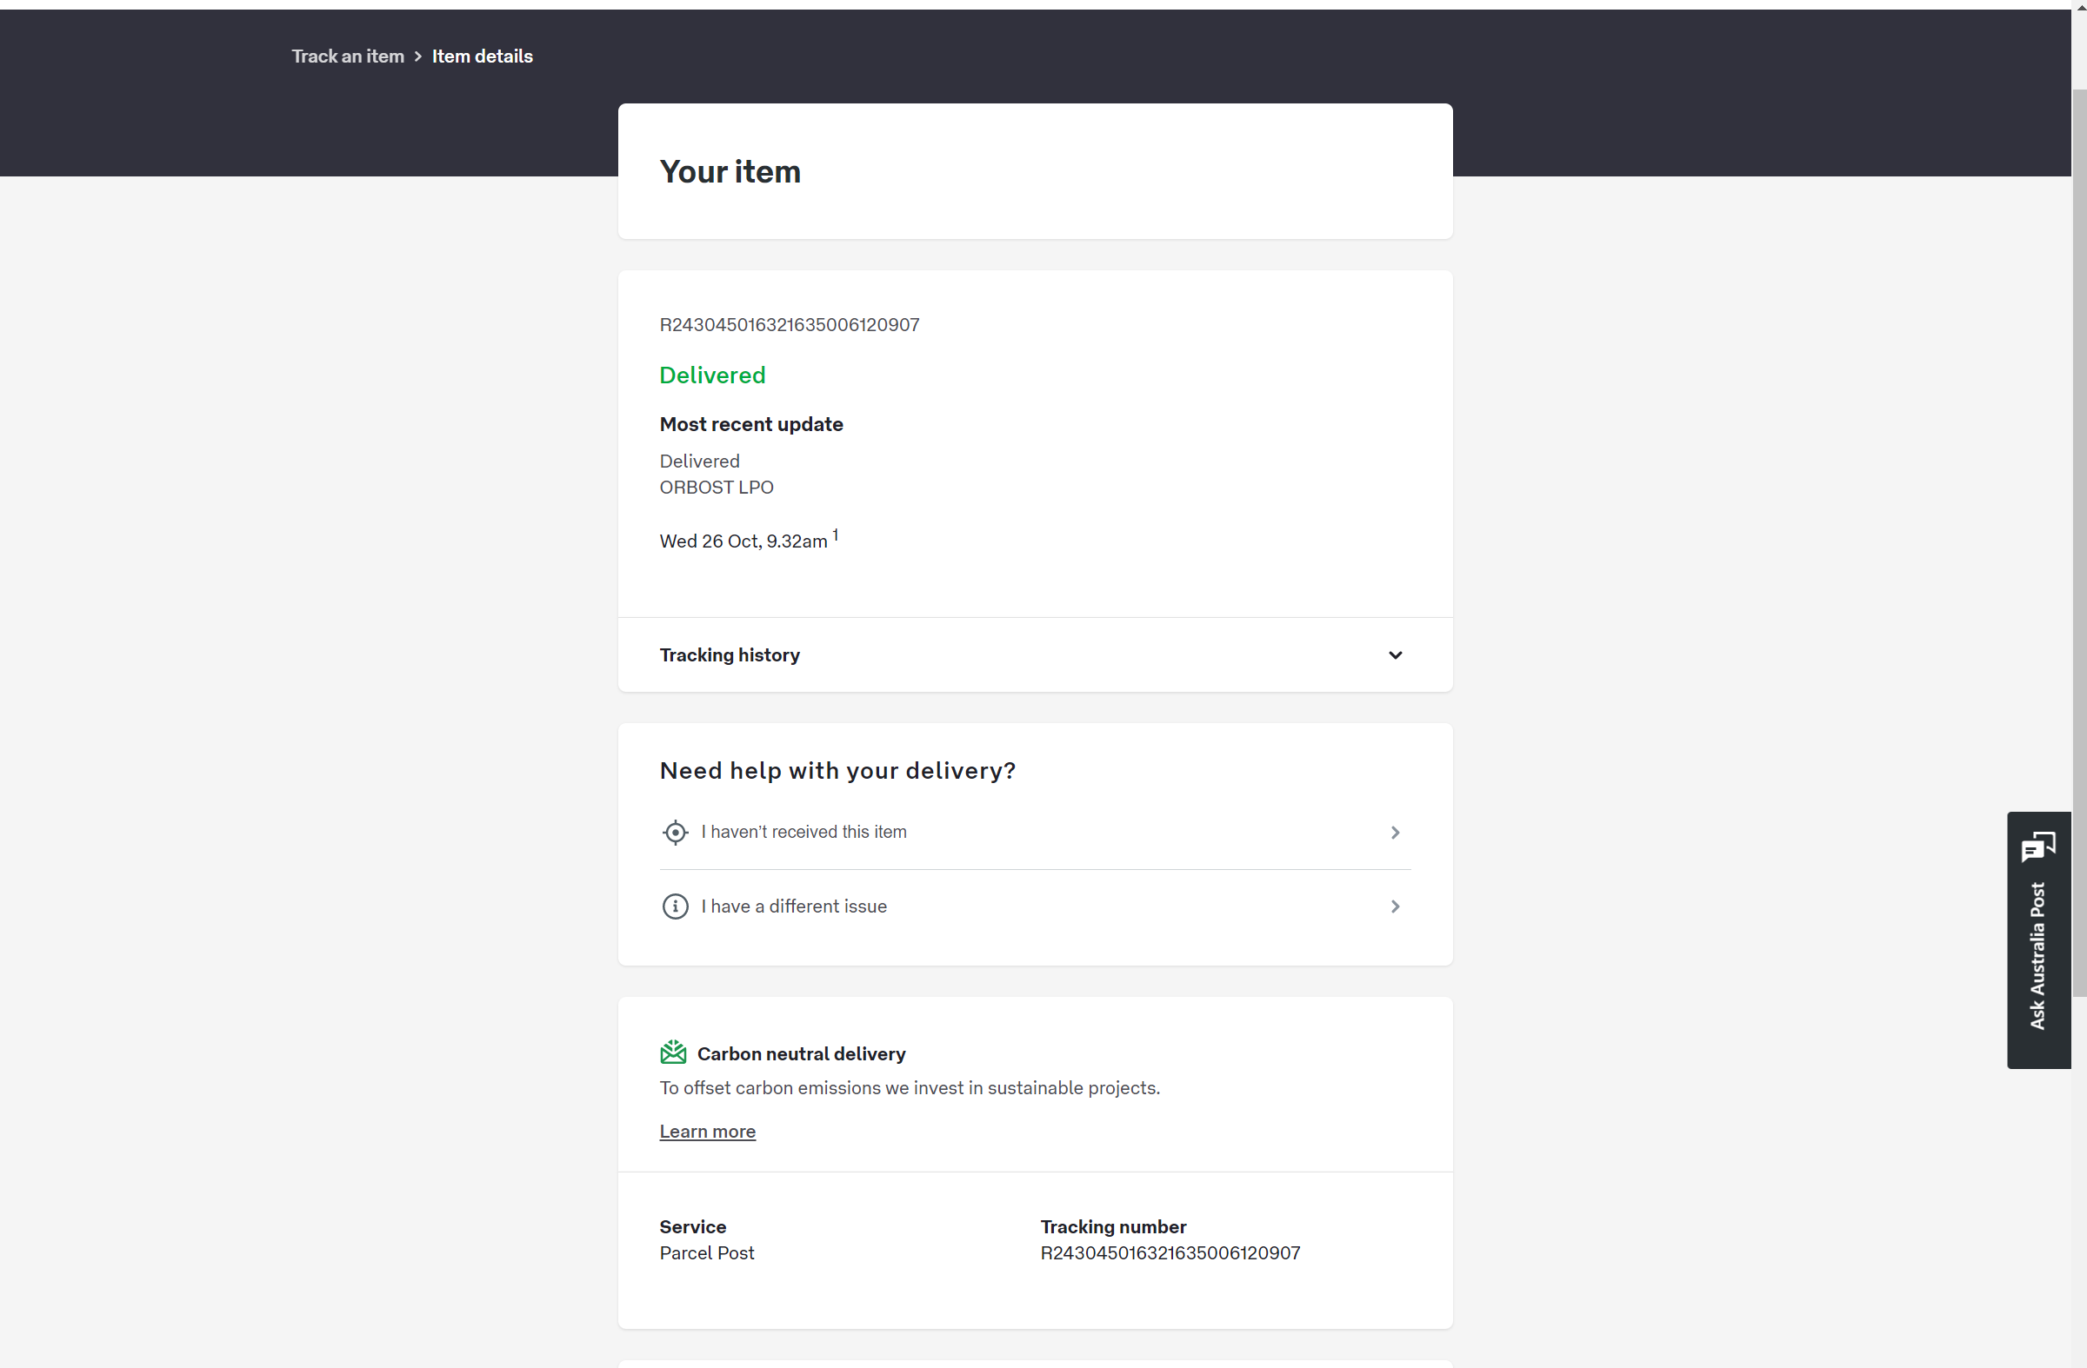Click the Tracking history label

[729, 654]
